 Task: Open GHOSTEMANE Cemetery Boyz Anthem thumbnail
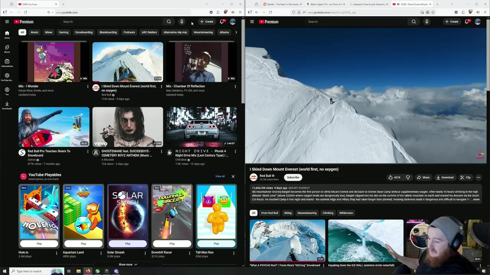[127, 127]
